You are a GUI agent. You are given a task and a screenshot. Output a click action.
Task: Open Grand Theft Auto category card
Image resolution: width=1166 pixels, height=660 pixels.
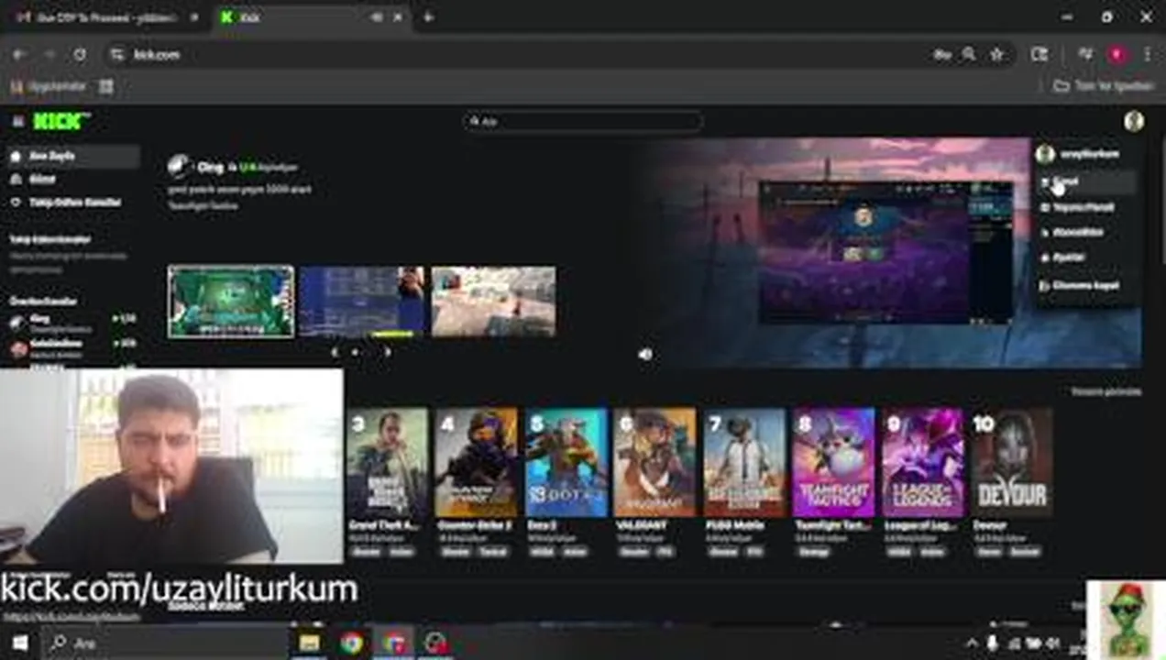pos(387,483)
